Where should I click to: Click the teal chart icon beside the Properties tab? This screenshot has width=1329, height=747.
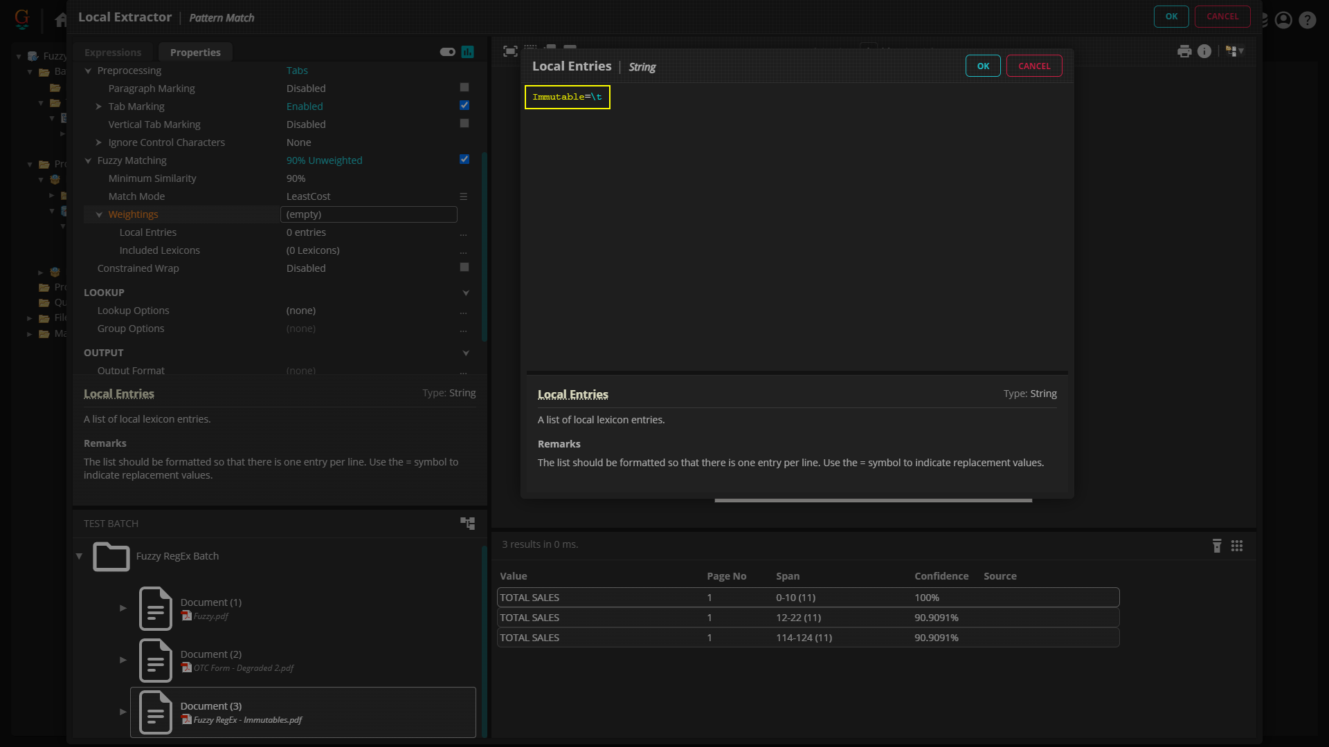468,52
